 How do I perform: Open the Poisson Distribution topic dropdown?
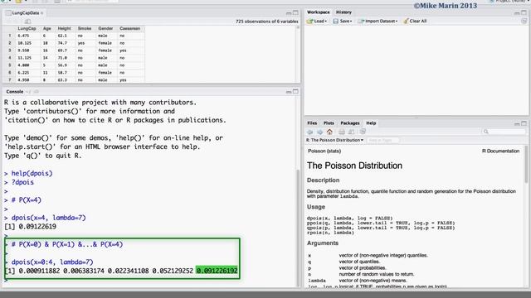coord(334,140)
